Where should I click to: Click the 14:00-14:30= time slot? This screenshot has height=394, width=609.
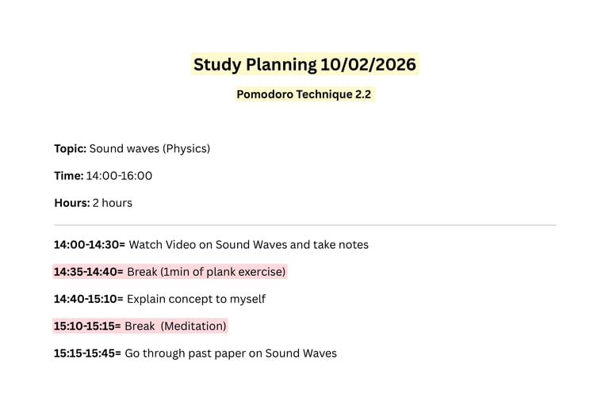[90, 244]
